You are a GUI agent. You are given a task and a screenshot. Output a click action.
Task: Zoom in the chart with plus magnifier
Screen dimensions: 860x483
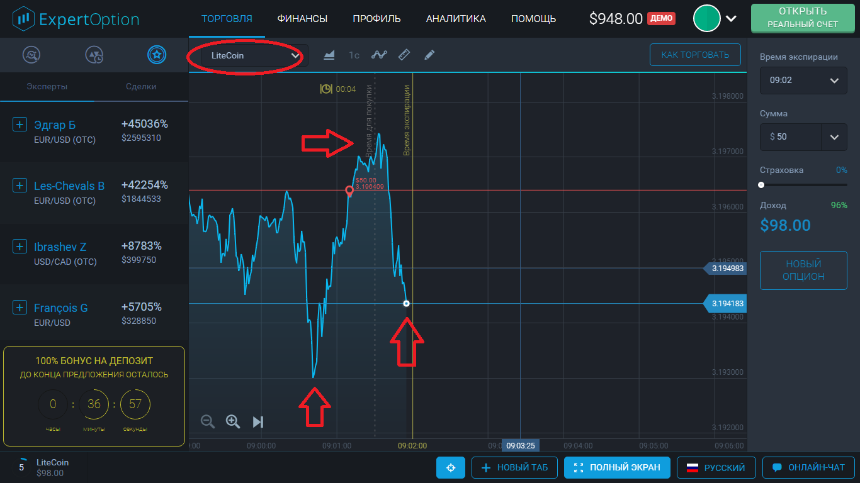coord(233,421)
